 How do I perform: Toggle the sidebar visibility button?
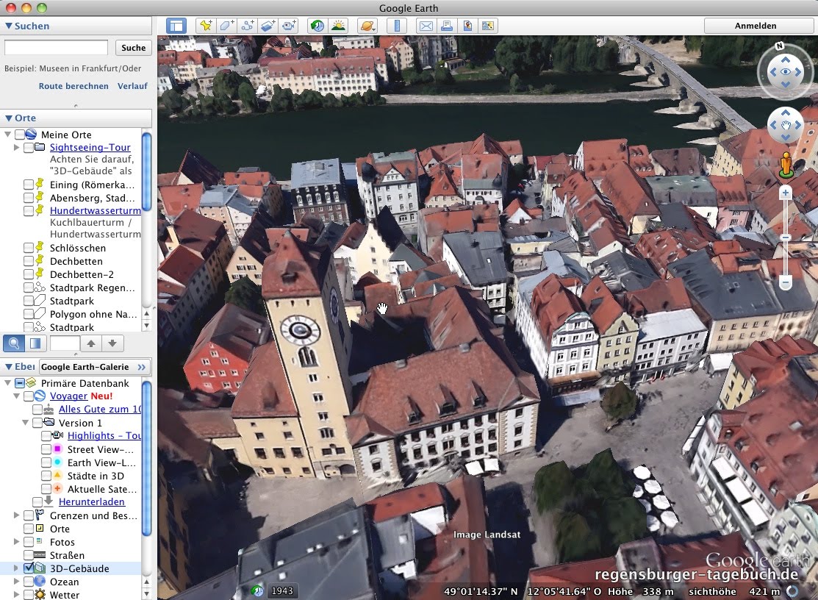coord(176,26)
